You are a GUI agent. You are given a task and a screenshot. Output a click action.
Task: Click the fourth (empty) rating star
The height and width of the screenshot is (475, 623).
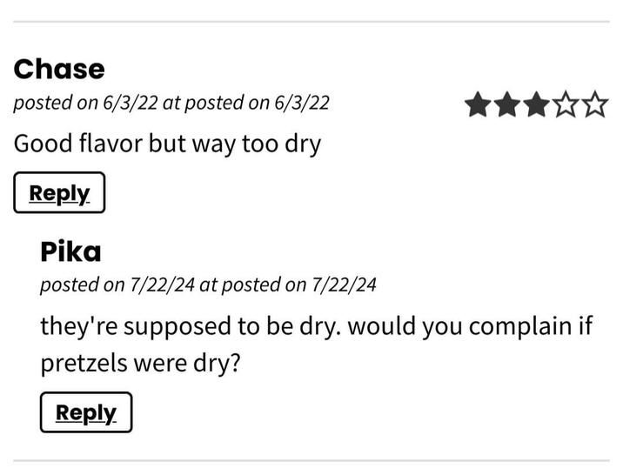tap(566, 106)
